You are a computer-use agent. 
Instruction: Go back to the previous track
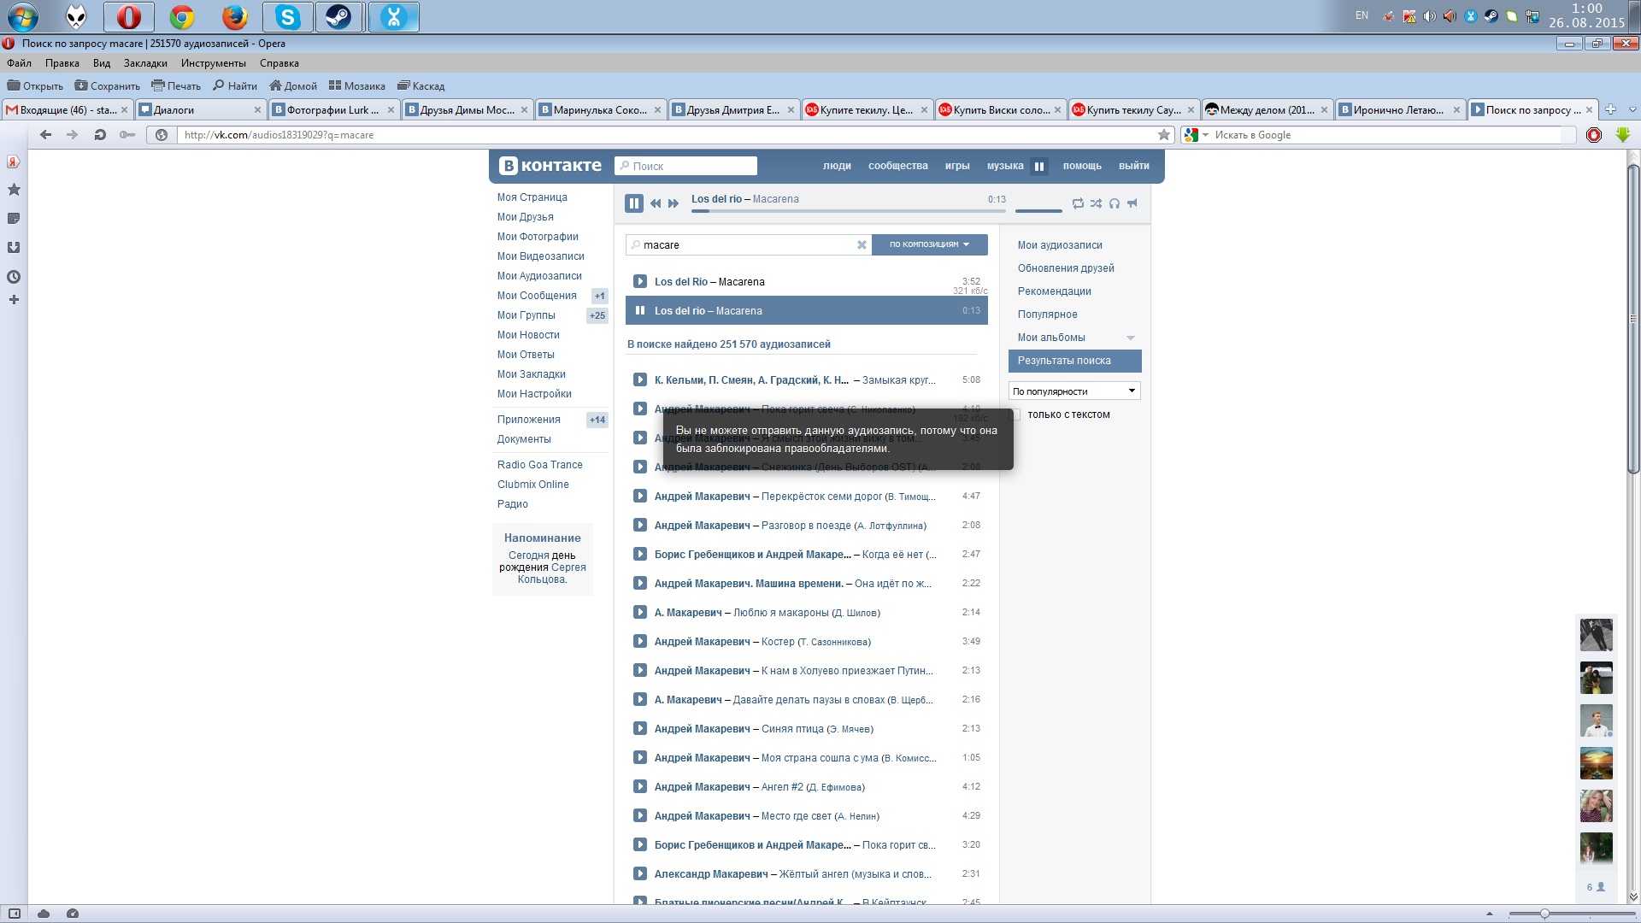tap(656, 203)
